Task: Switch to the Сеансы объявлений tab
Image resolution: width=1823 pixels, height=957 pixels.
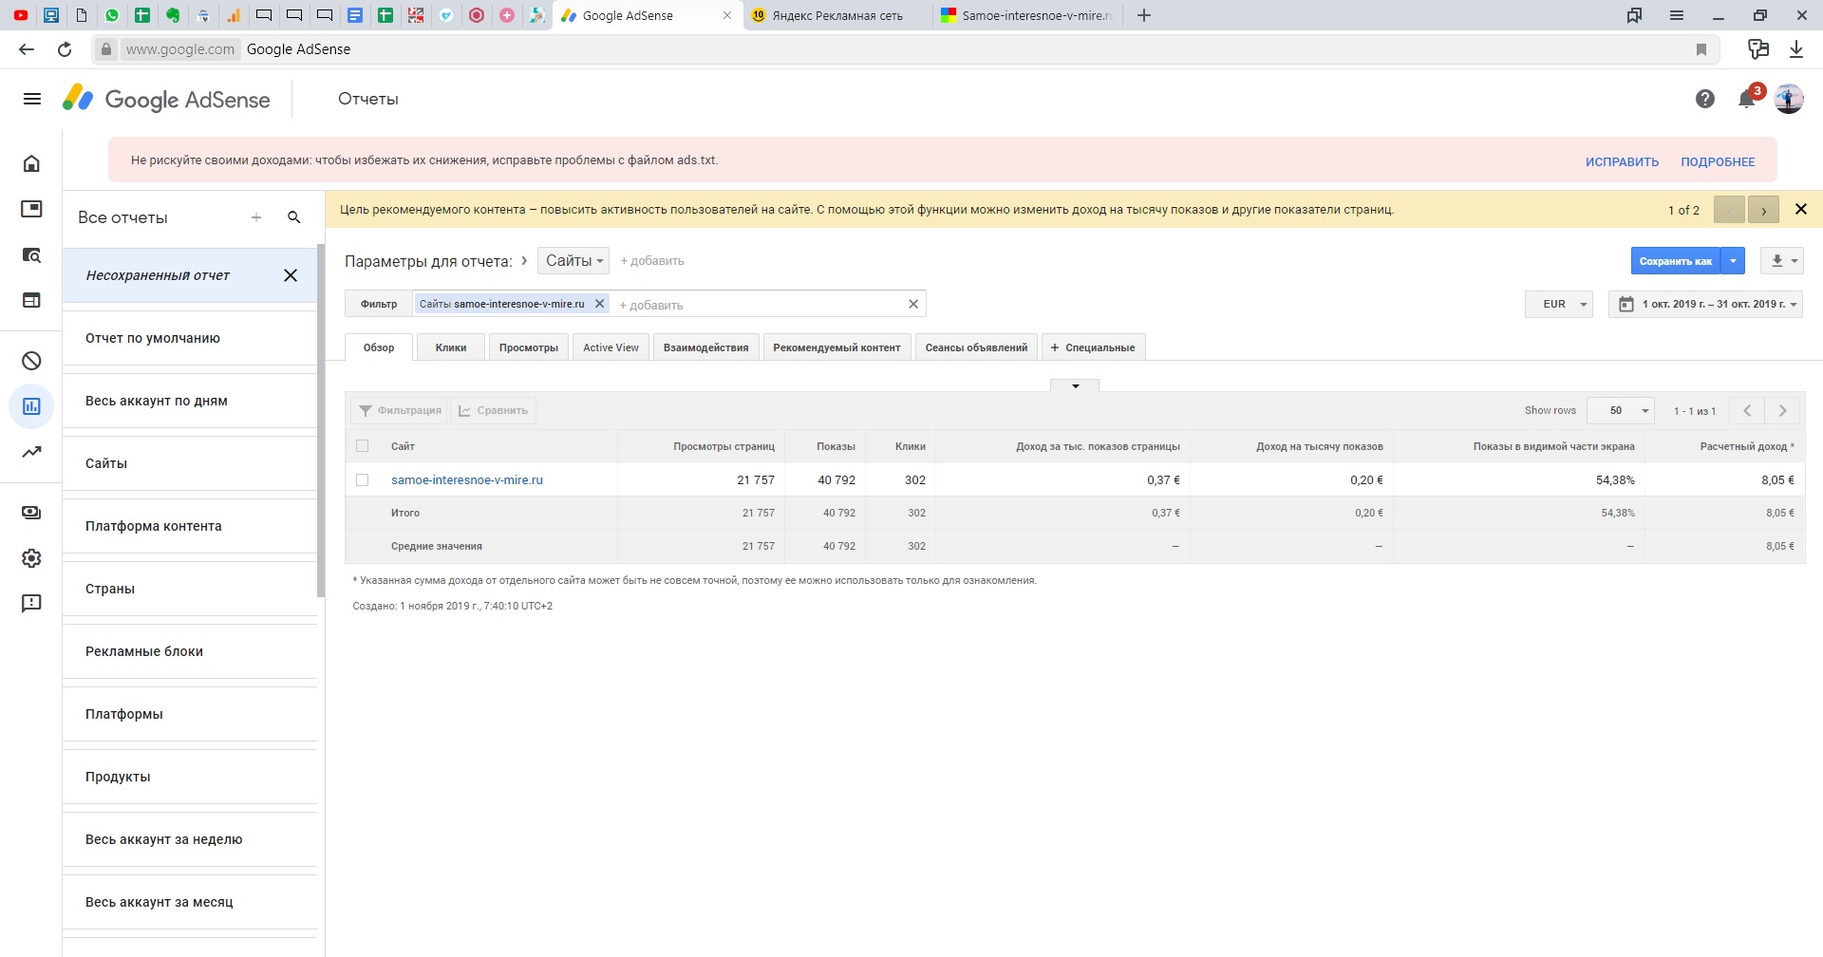Action: point(976,347)
